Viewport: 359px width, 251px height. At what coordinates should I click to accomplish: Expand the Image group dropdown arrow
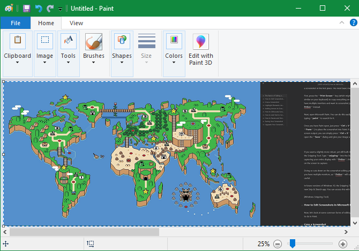coord(44,63)
